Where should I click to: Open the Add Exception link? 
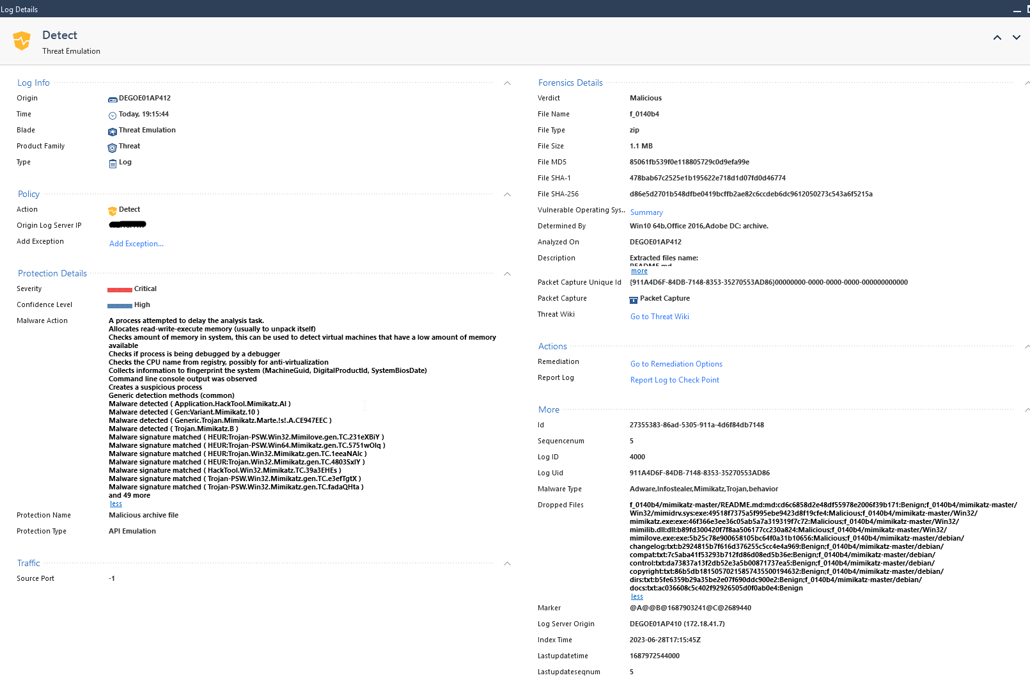click(136, 244)
